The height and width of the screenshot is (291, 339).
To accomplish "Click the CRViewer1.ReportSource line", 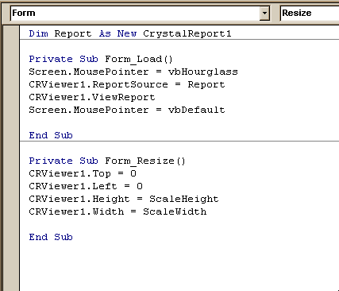I will point(127,84).
